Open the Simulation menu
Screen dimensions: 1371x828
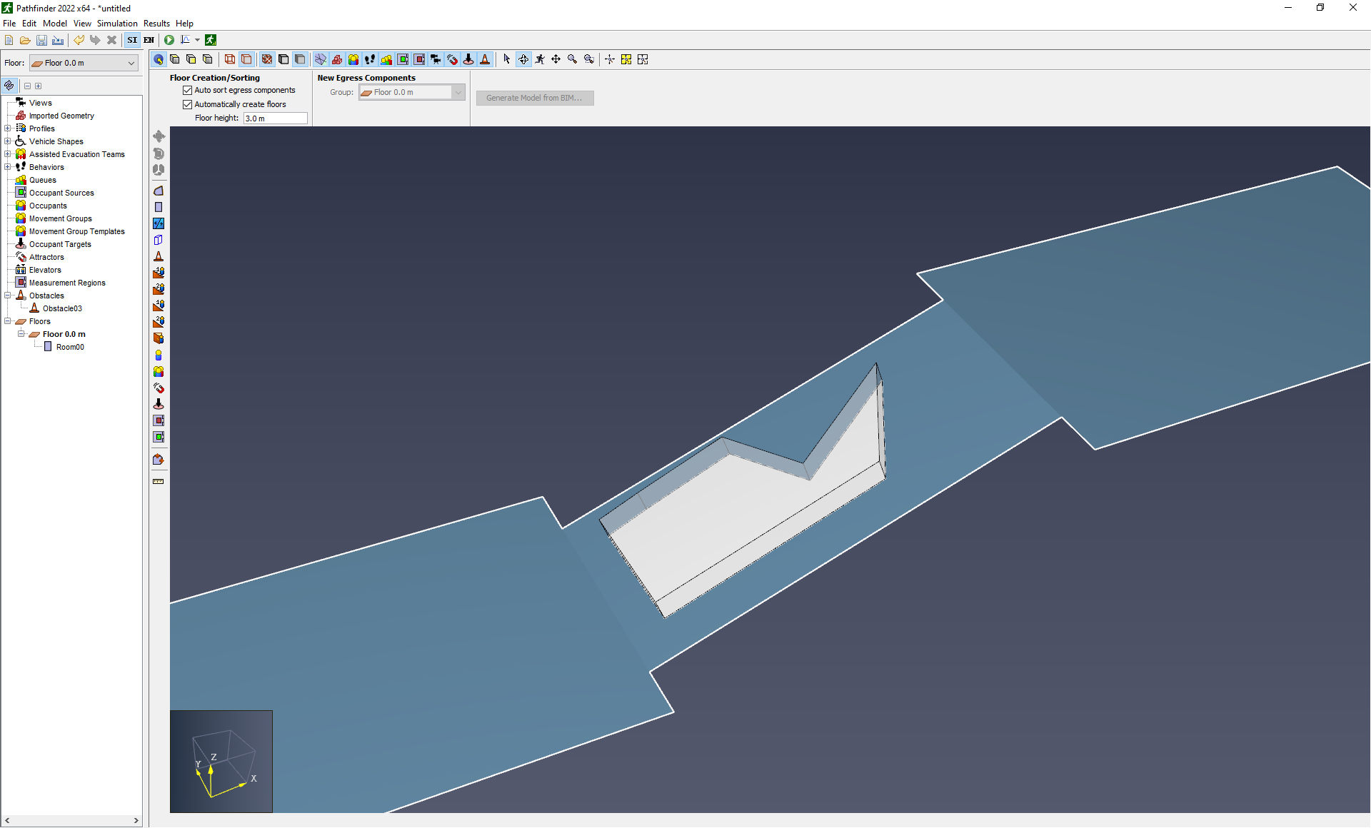(x=117, y=24)
